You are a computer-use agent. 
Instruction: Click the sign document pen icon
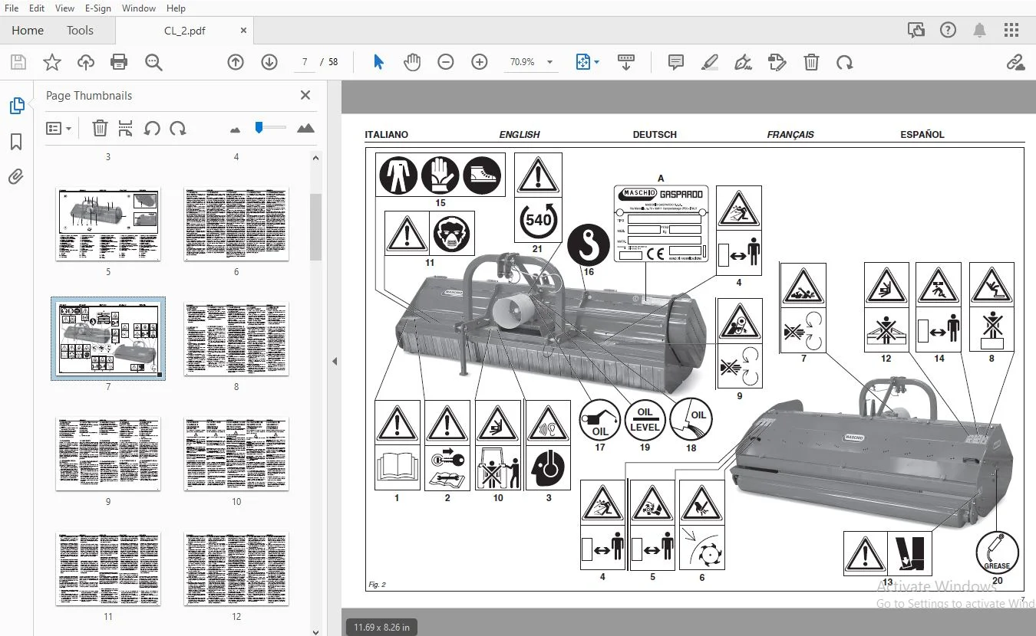click(743, 62)
